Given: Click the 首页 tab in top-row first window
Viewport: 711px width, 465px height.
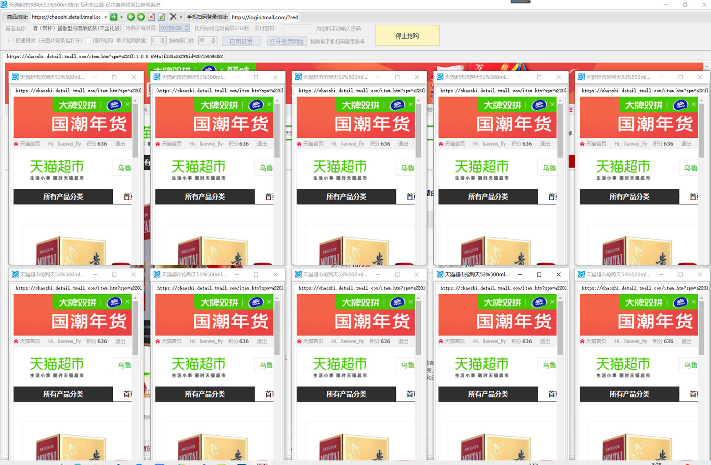Looking at the screenshot, I should click(x=128, y=196).
